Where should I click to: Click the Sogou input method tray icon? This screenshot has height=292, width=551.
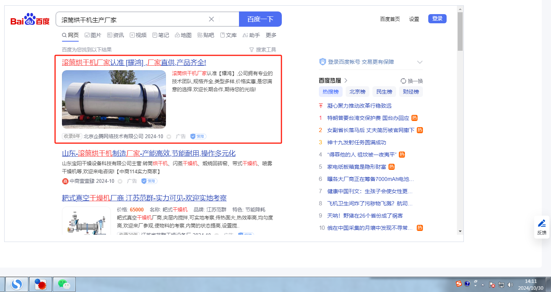[458, 284]
